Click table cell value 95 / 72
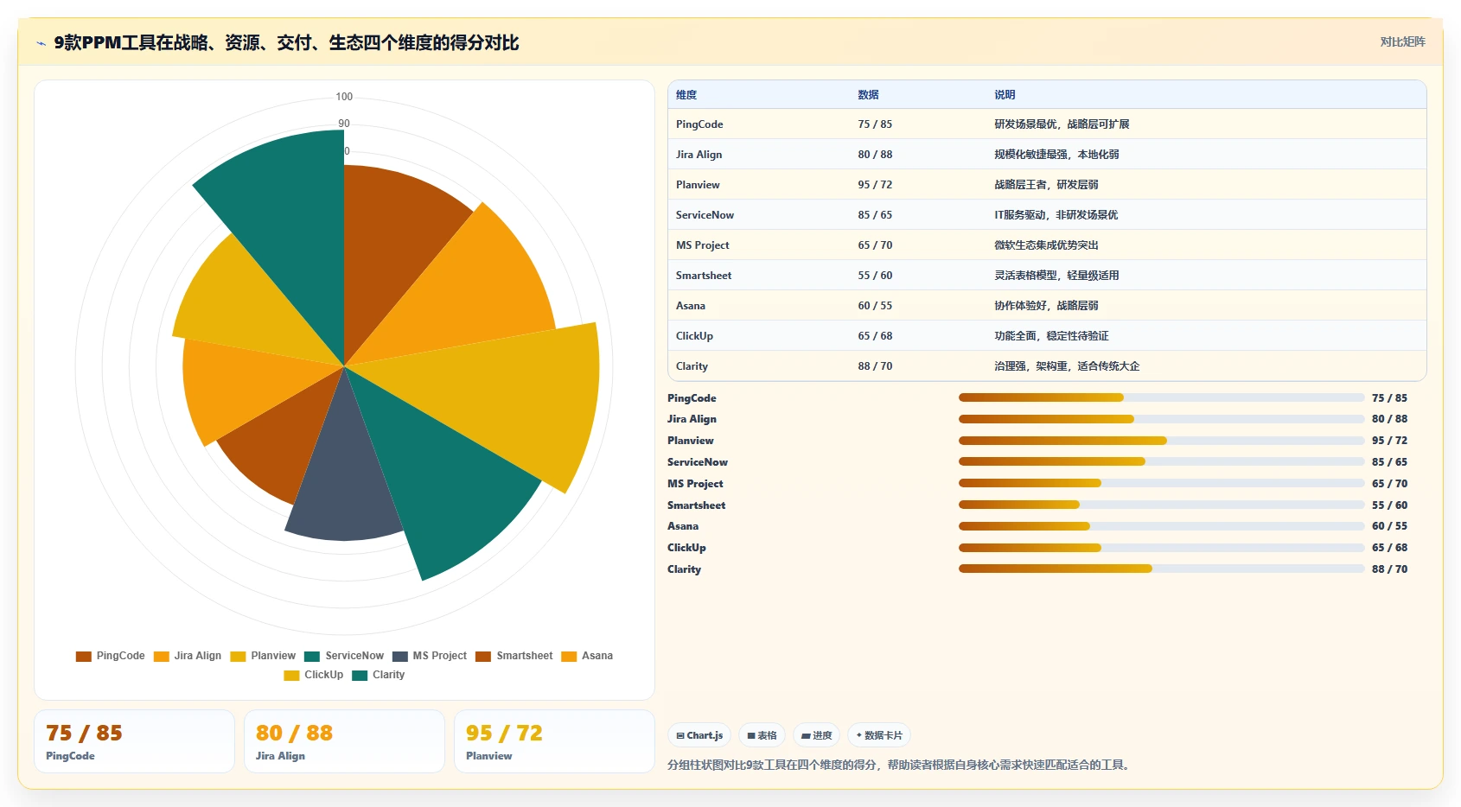The image size is (1461, 807). coord(875,185)
